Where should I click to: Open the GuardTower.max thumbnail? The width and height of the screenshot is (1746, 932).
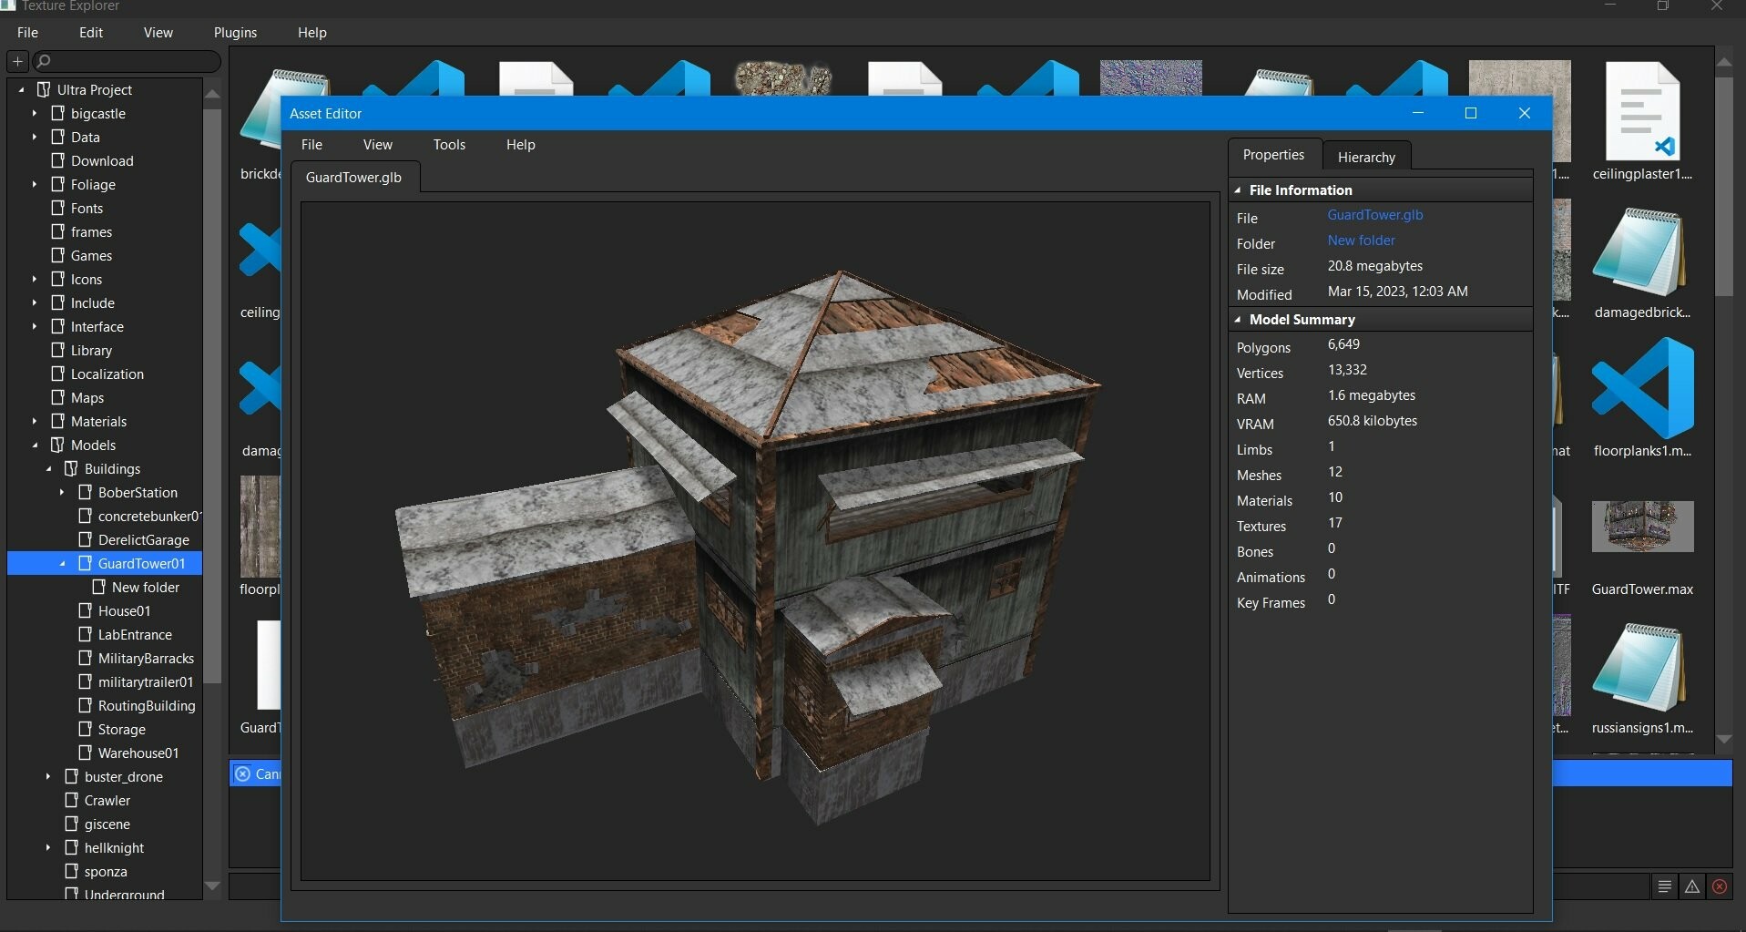coord(1641,527)
